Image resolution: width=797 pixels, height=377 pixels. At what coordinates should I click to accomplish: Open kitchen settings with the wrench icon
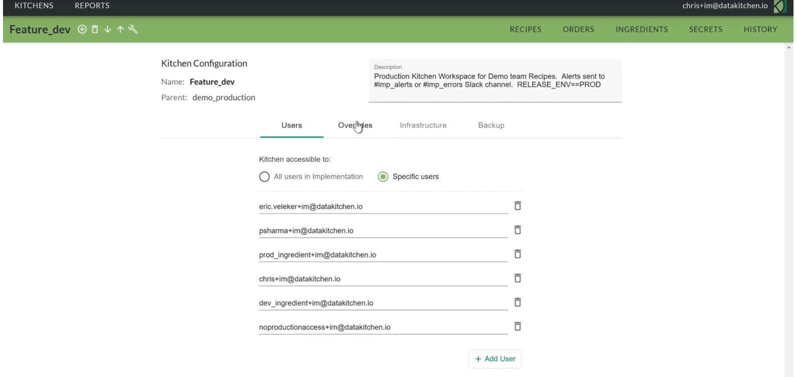point(133,30)
